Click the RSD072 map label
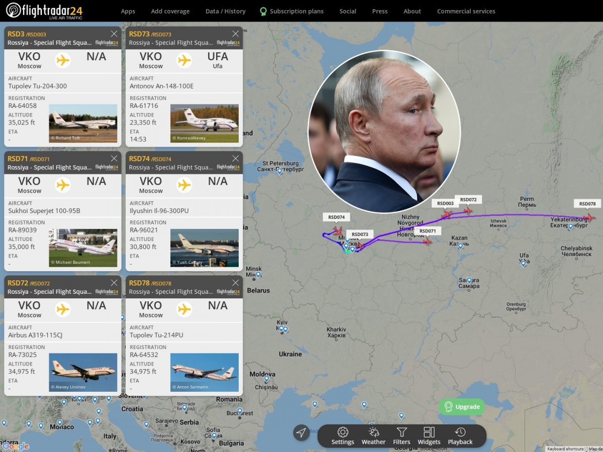The image size is (603, 452). click(x=468, y=199)
